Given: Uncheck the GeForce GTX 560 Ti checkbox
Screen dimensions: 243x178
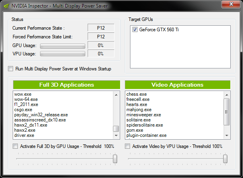Looking at the screenshot, I should point(135,29).
